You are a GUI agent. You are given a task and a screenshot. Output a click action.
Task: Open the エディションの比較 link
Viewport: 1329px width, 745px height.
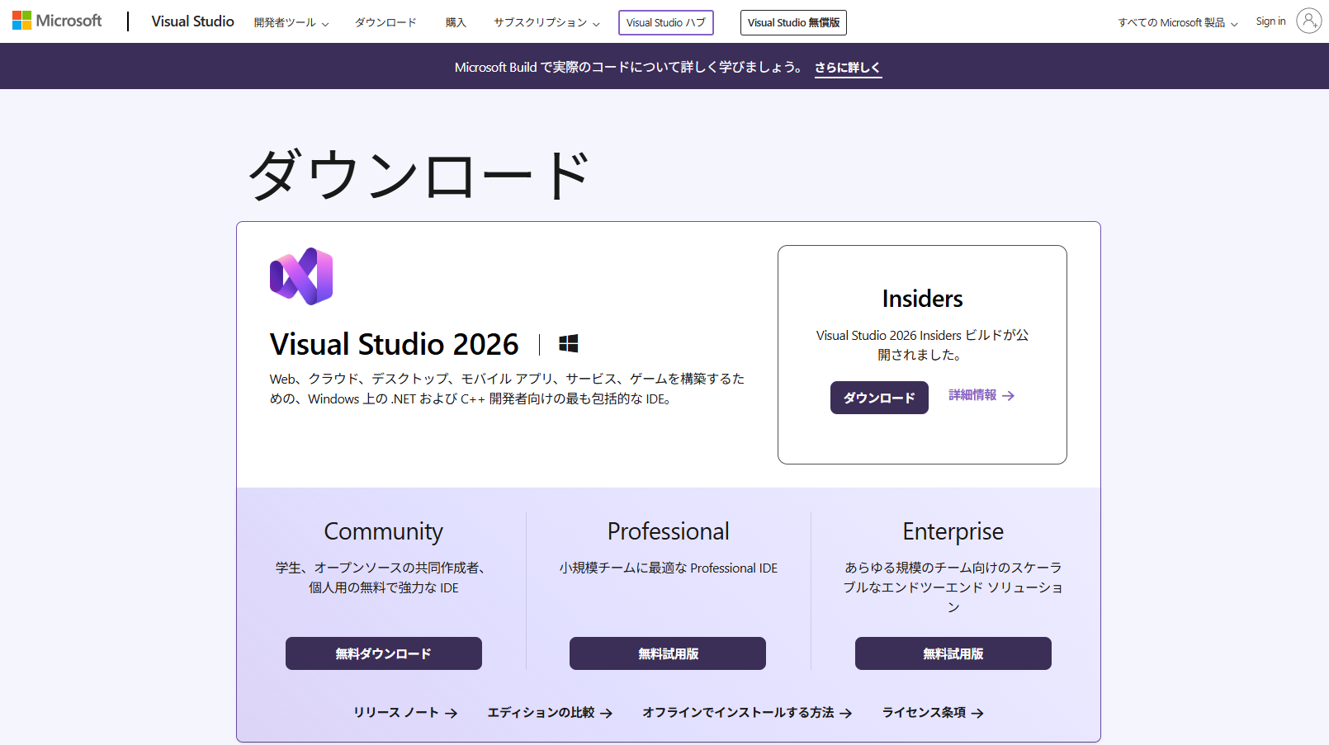pyautogui.click(x=550, y=713)
